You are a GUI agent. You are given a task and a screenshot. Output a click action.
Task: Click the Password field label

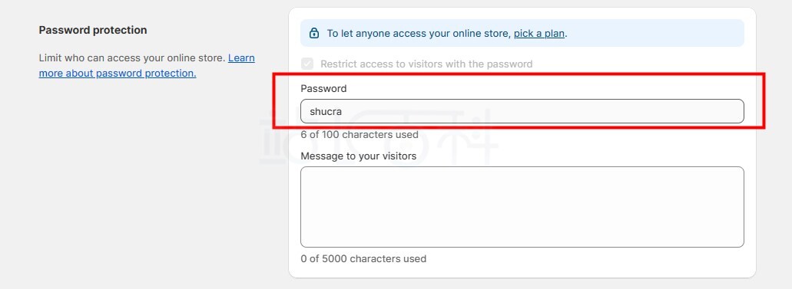[x=323, y=89]
